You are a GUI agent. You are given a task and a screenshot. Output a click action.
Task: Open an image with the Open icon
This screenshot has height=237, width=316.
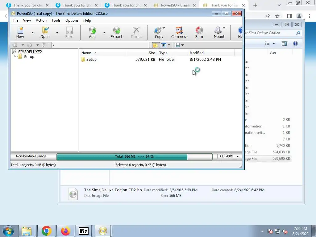(45, 32)
